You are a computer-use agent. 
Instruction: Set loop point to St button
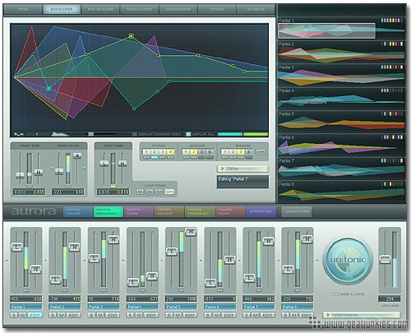pyautogui.click(x=141, y=192)
